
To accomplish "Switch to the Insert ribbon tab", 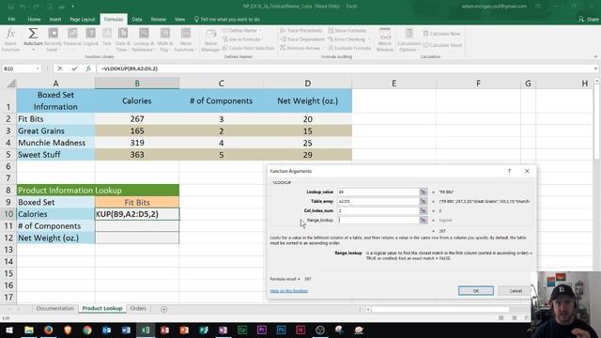I will [x=55, y=19].
